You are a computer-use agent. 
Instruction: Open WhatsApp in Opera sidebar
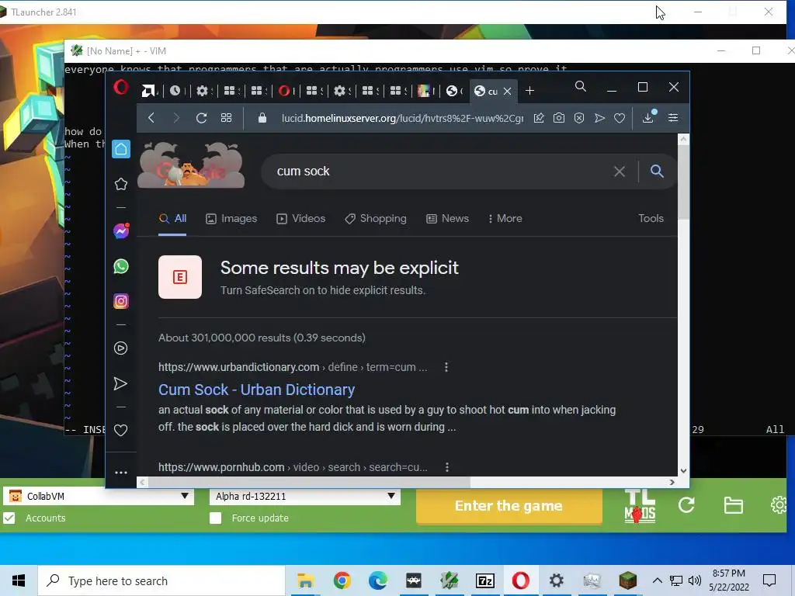(121, 266)
